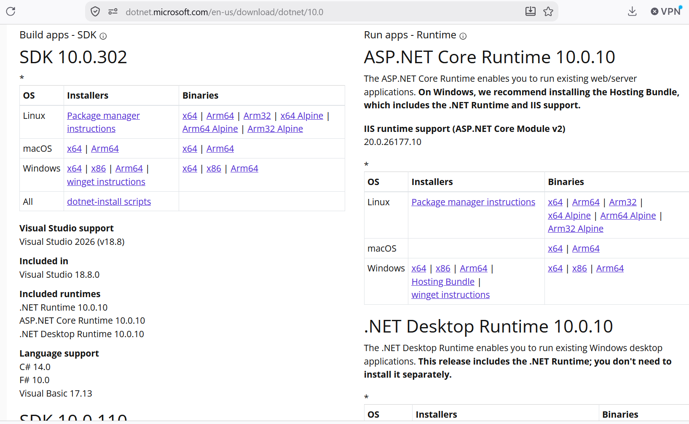Download ASP.NET Core Runtime x64 Alpine binary
Viewport: 689px width, 424px height.
point(569,216)
